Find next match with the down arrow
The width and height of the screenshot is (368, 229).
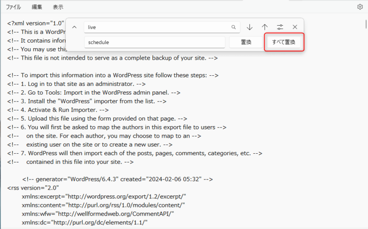[x=250, y=27]
